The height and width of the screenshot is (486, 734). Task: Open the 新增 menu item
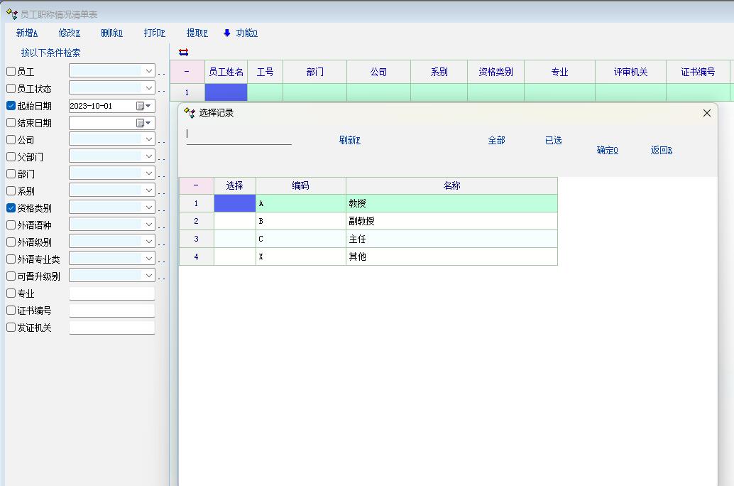pos(27,33)
